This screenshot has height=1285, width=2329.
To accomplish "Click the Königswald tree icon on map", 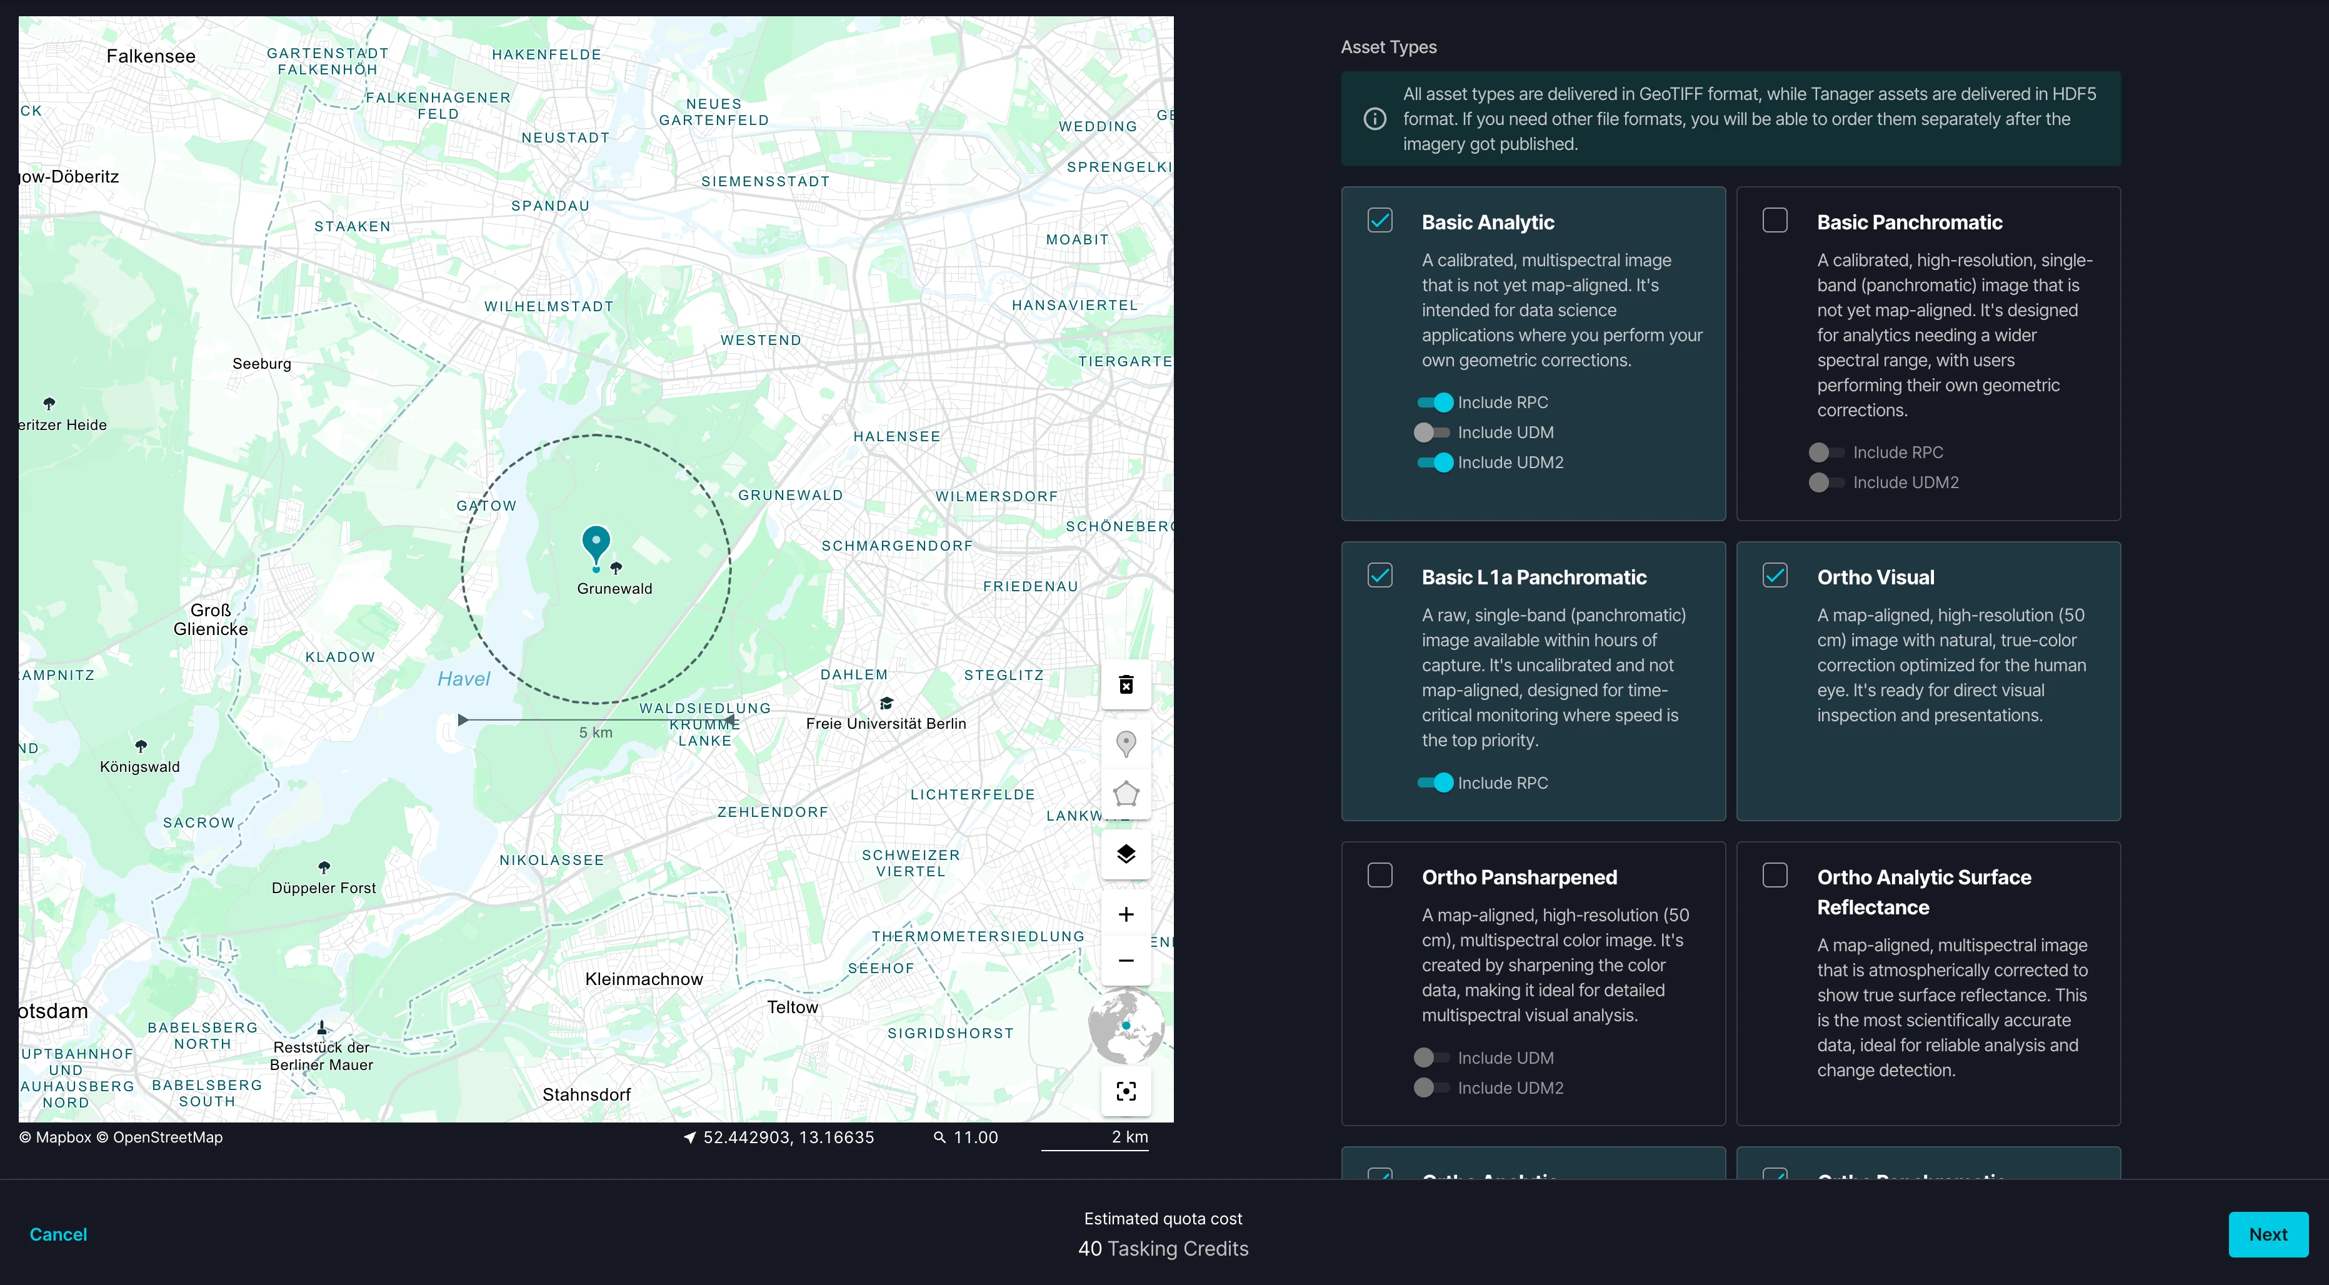I will 140,746.
